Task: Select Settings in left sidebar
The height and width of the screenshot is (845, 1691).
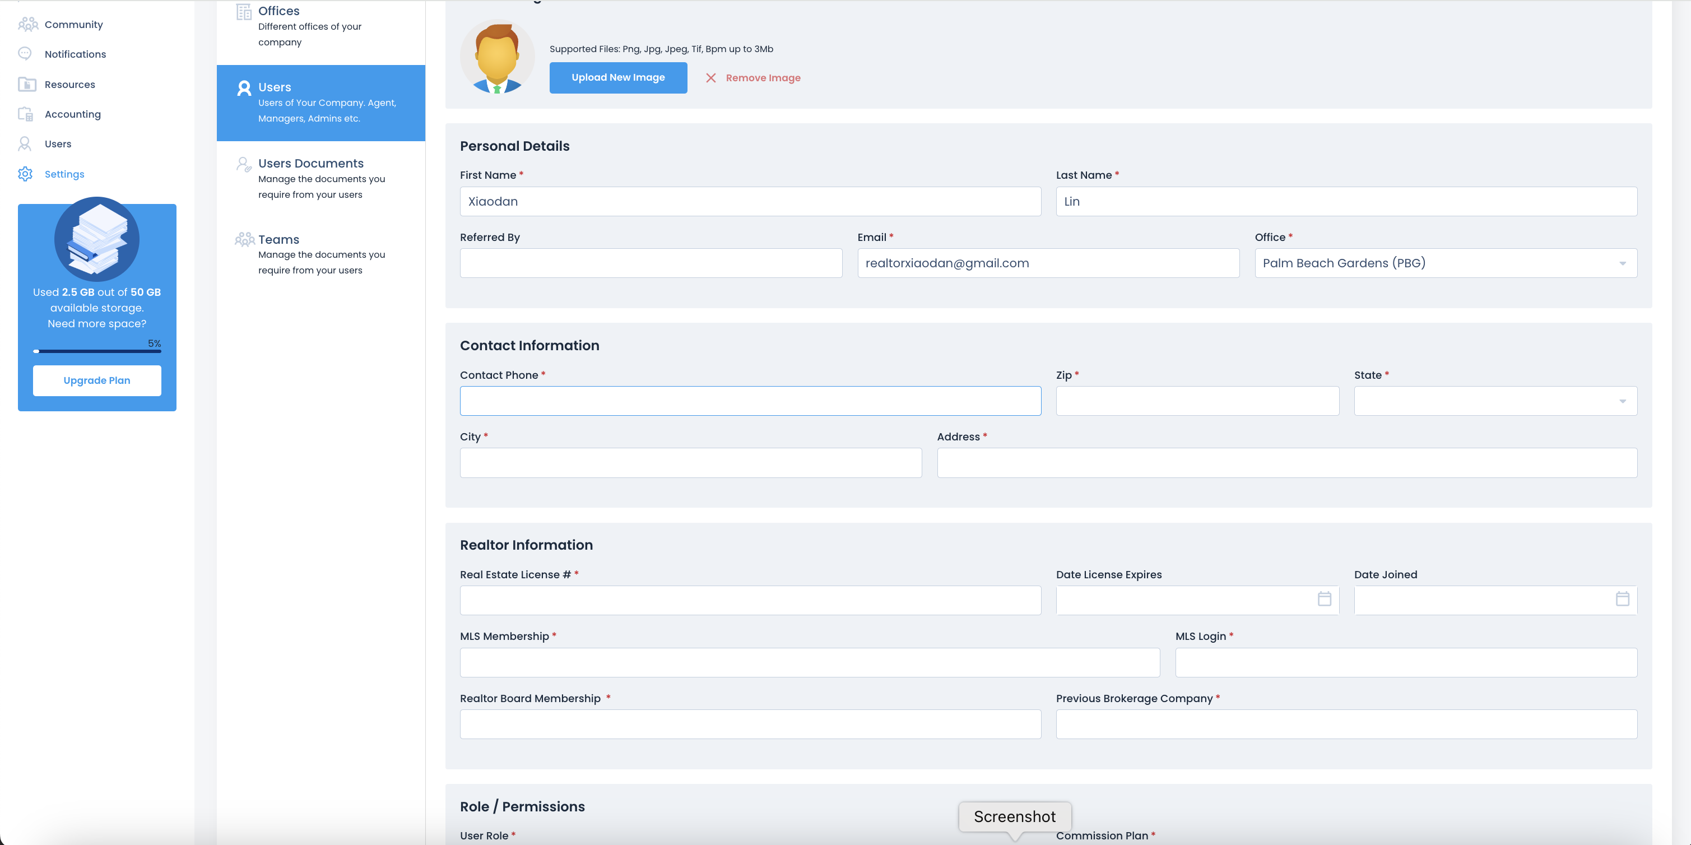Action: [x=64, y=174]
